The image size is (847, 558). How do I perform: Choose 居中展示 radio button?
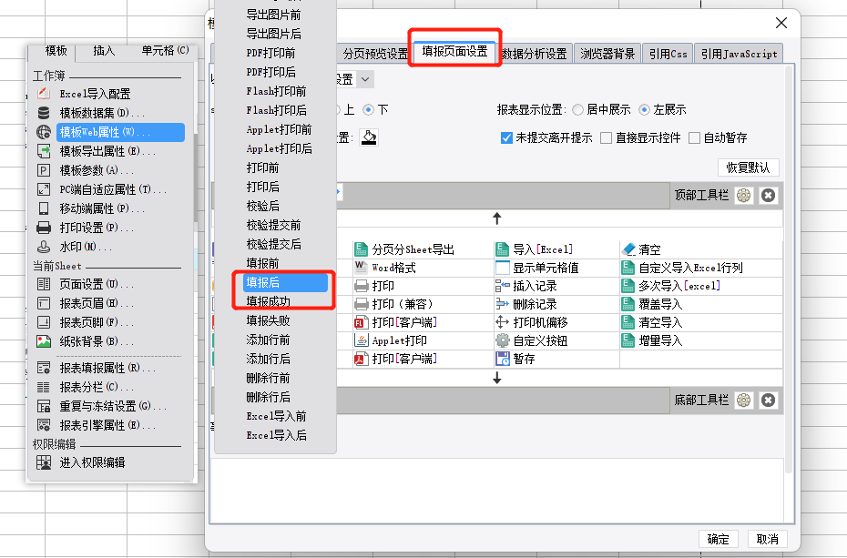point(577,110)
